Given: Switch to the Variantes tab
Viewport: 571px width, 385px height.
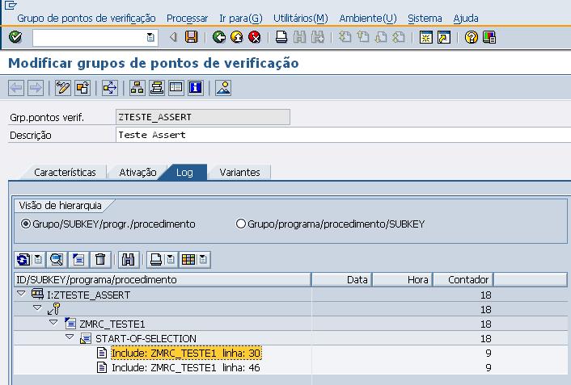Looking at the screenshot, I should pos(239,172).
